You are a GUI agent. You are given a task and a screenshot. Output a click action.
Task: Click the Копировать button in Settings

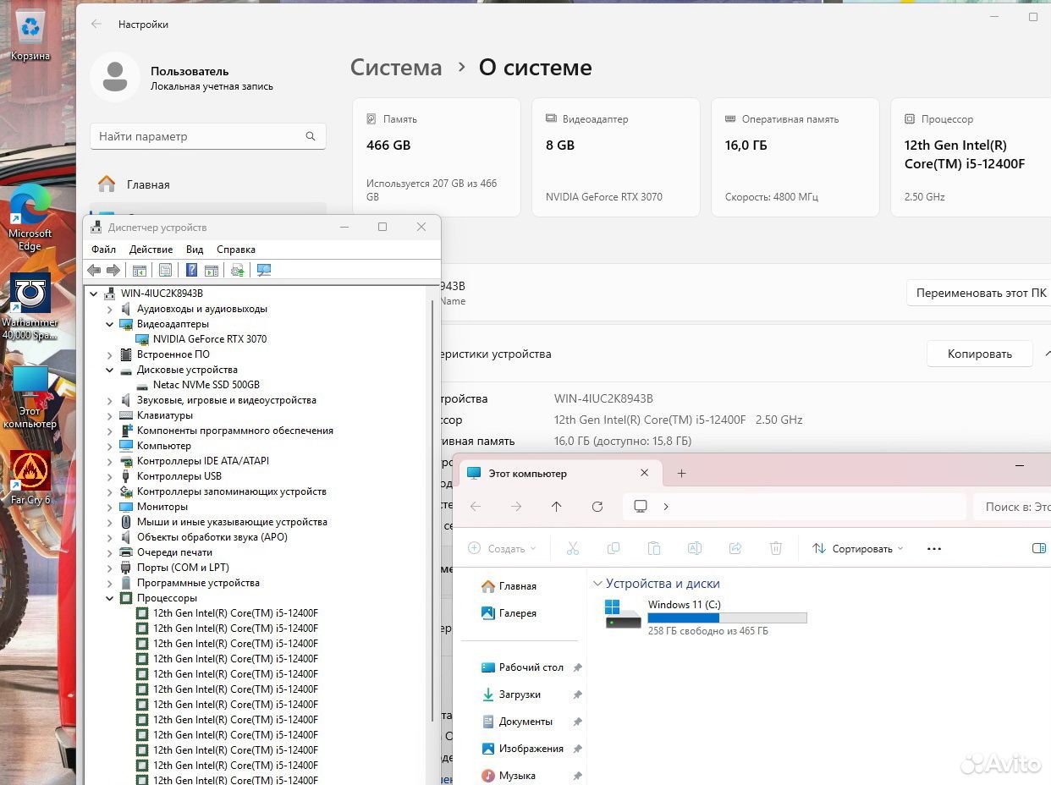(x=980, y=354)
